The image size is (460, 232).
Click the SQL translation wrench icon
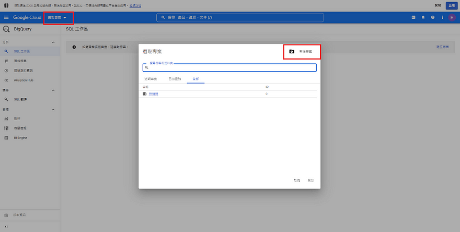tap(6, 99)
